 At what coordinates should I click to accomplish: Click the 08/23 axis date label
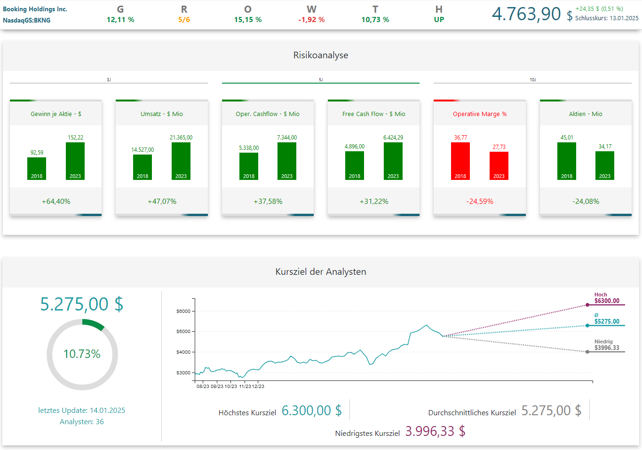coord(203,386)
